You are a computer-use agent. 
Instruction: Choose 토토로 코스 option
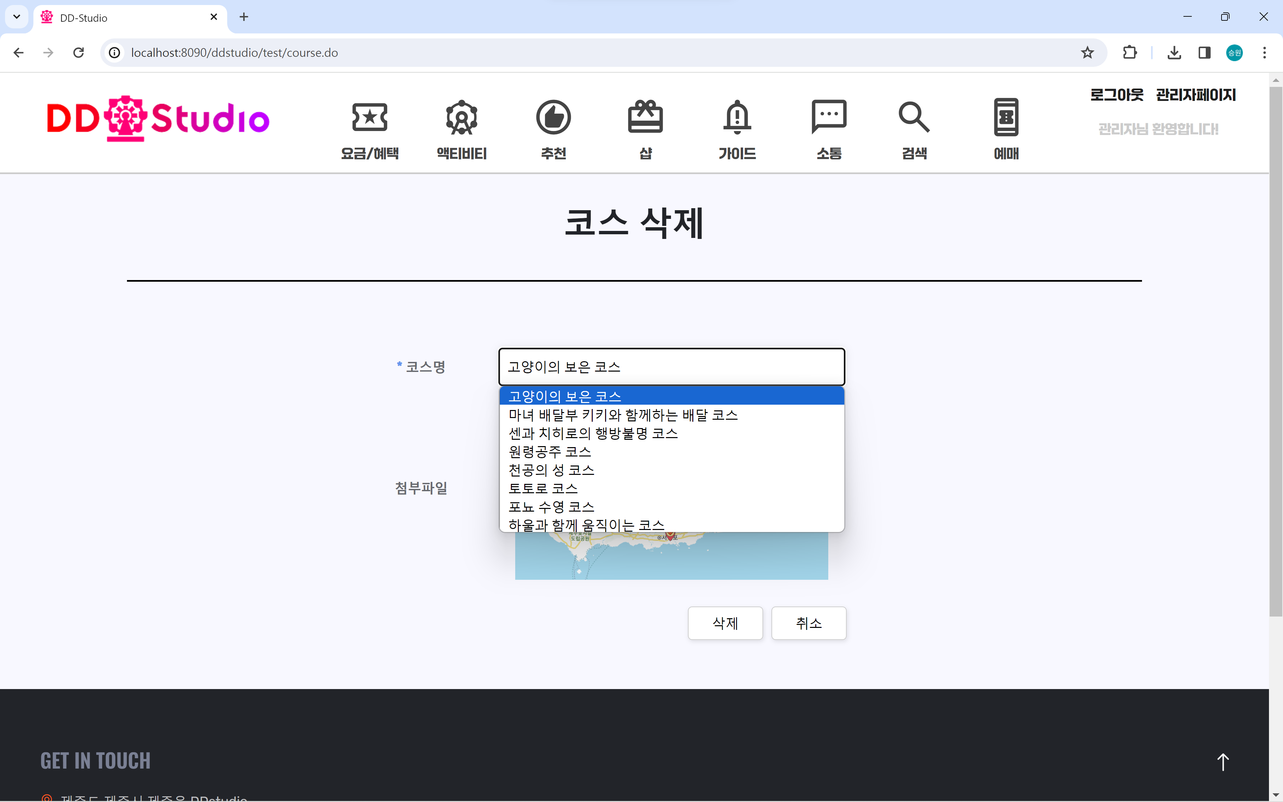point(672,489)
